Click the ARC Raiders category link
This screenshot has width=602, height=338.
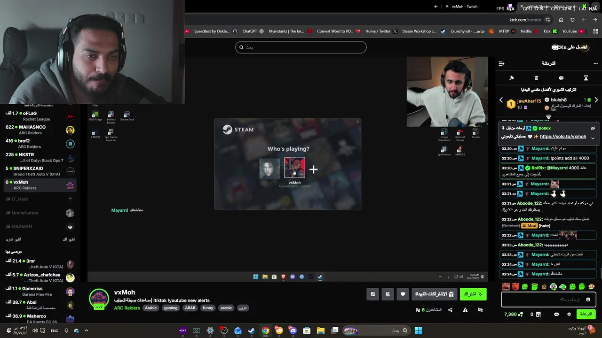(x=127, y=308)
